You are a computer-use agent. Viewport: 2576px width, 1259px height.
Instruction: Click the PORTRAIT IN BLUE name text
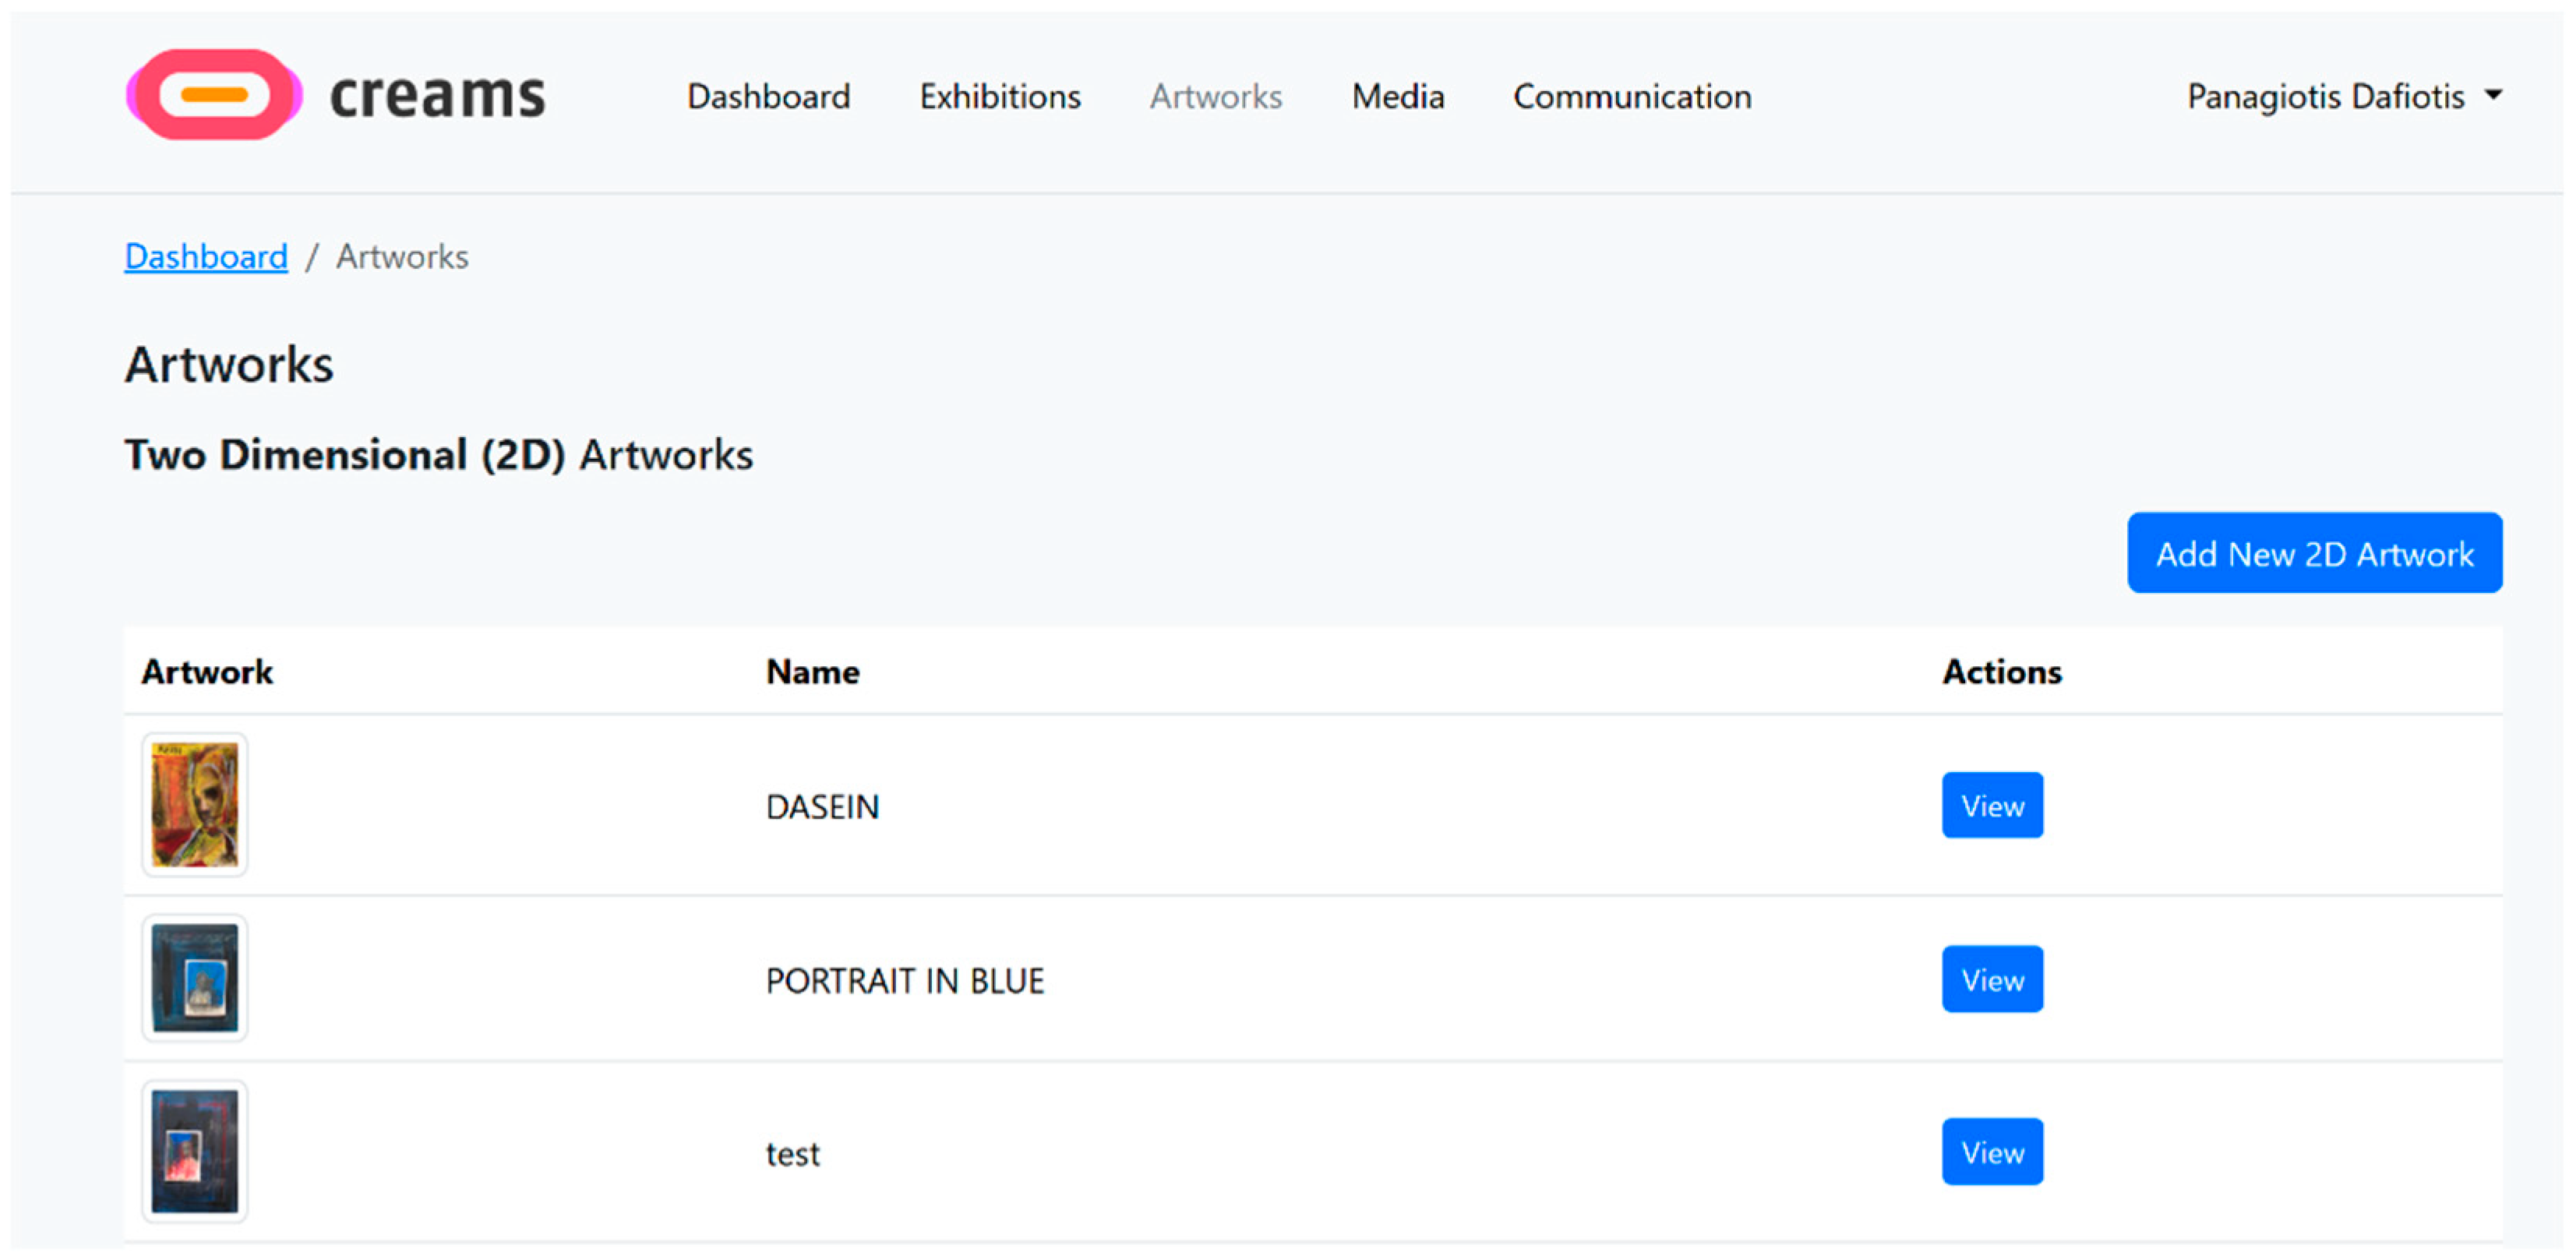[904, 981]
